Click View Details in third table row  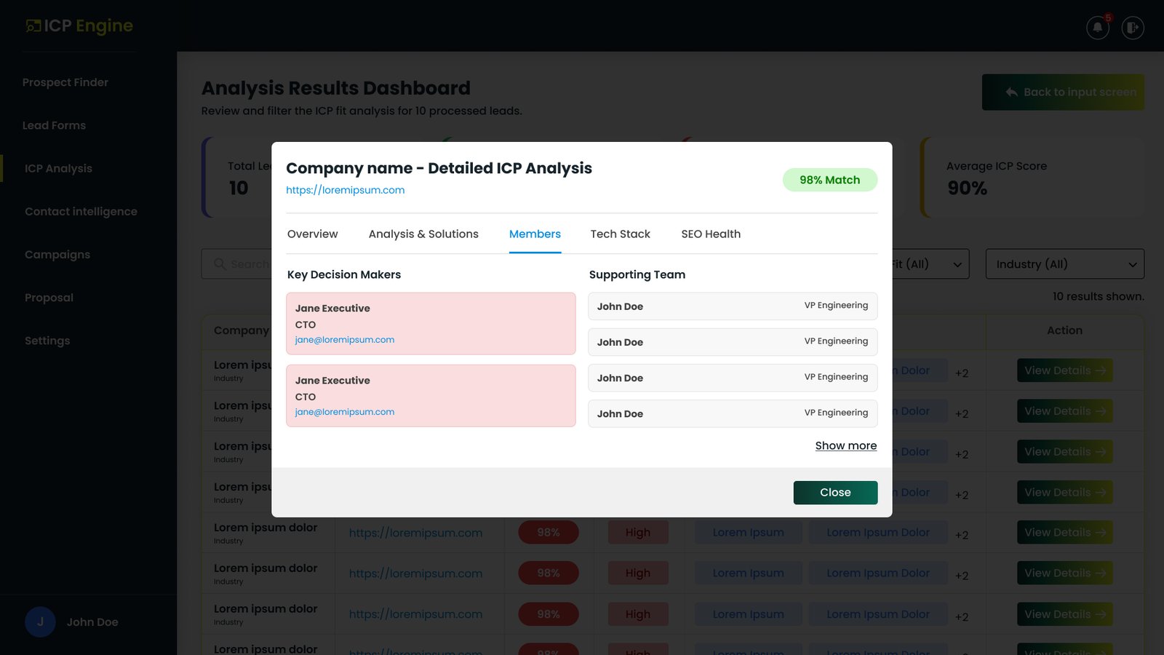[x=1064, y=452]
